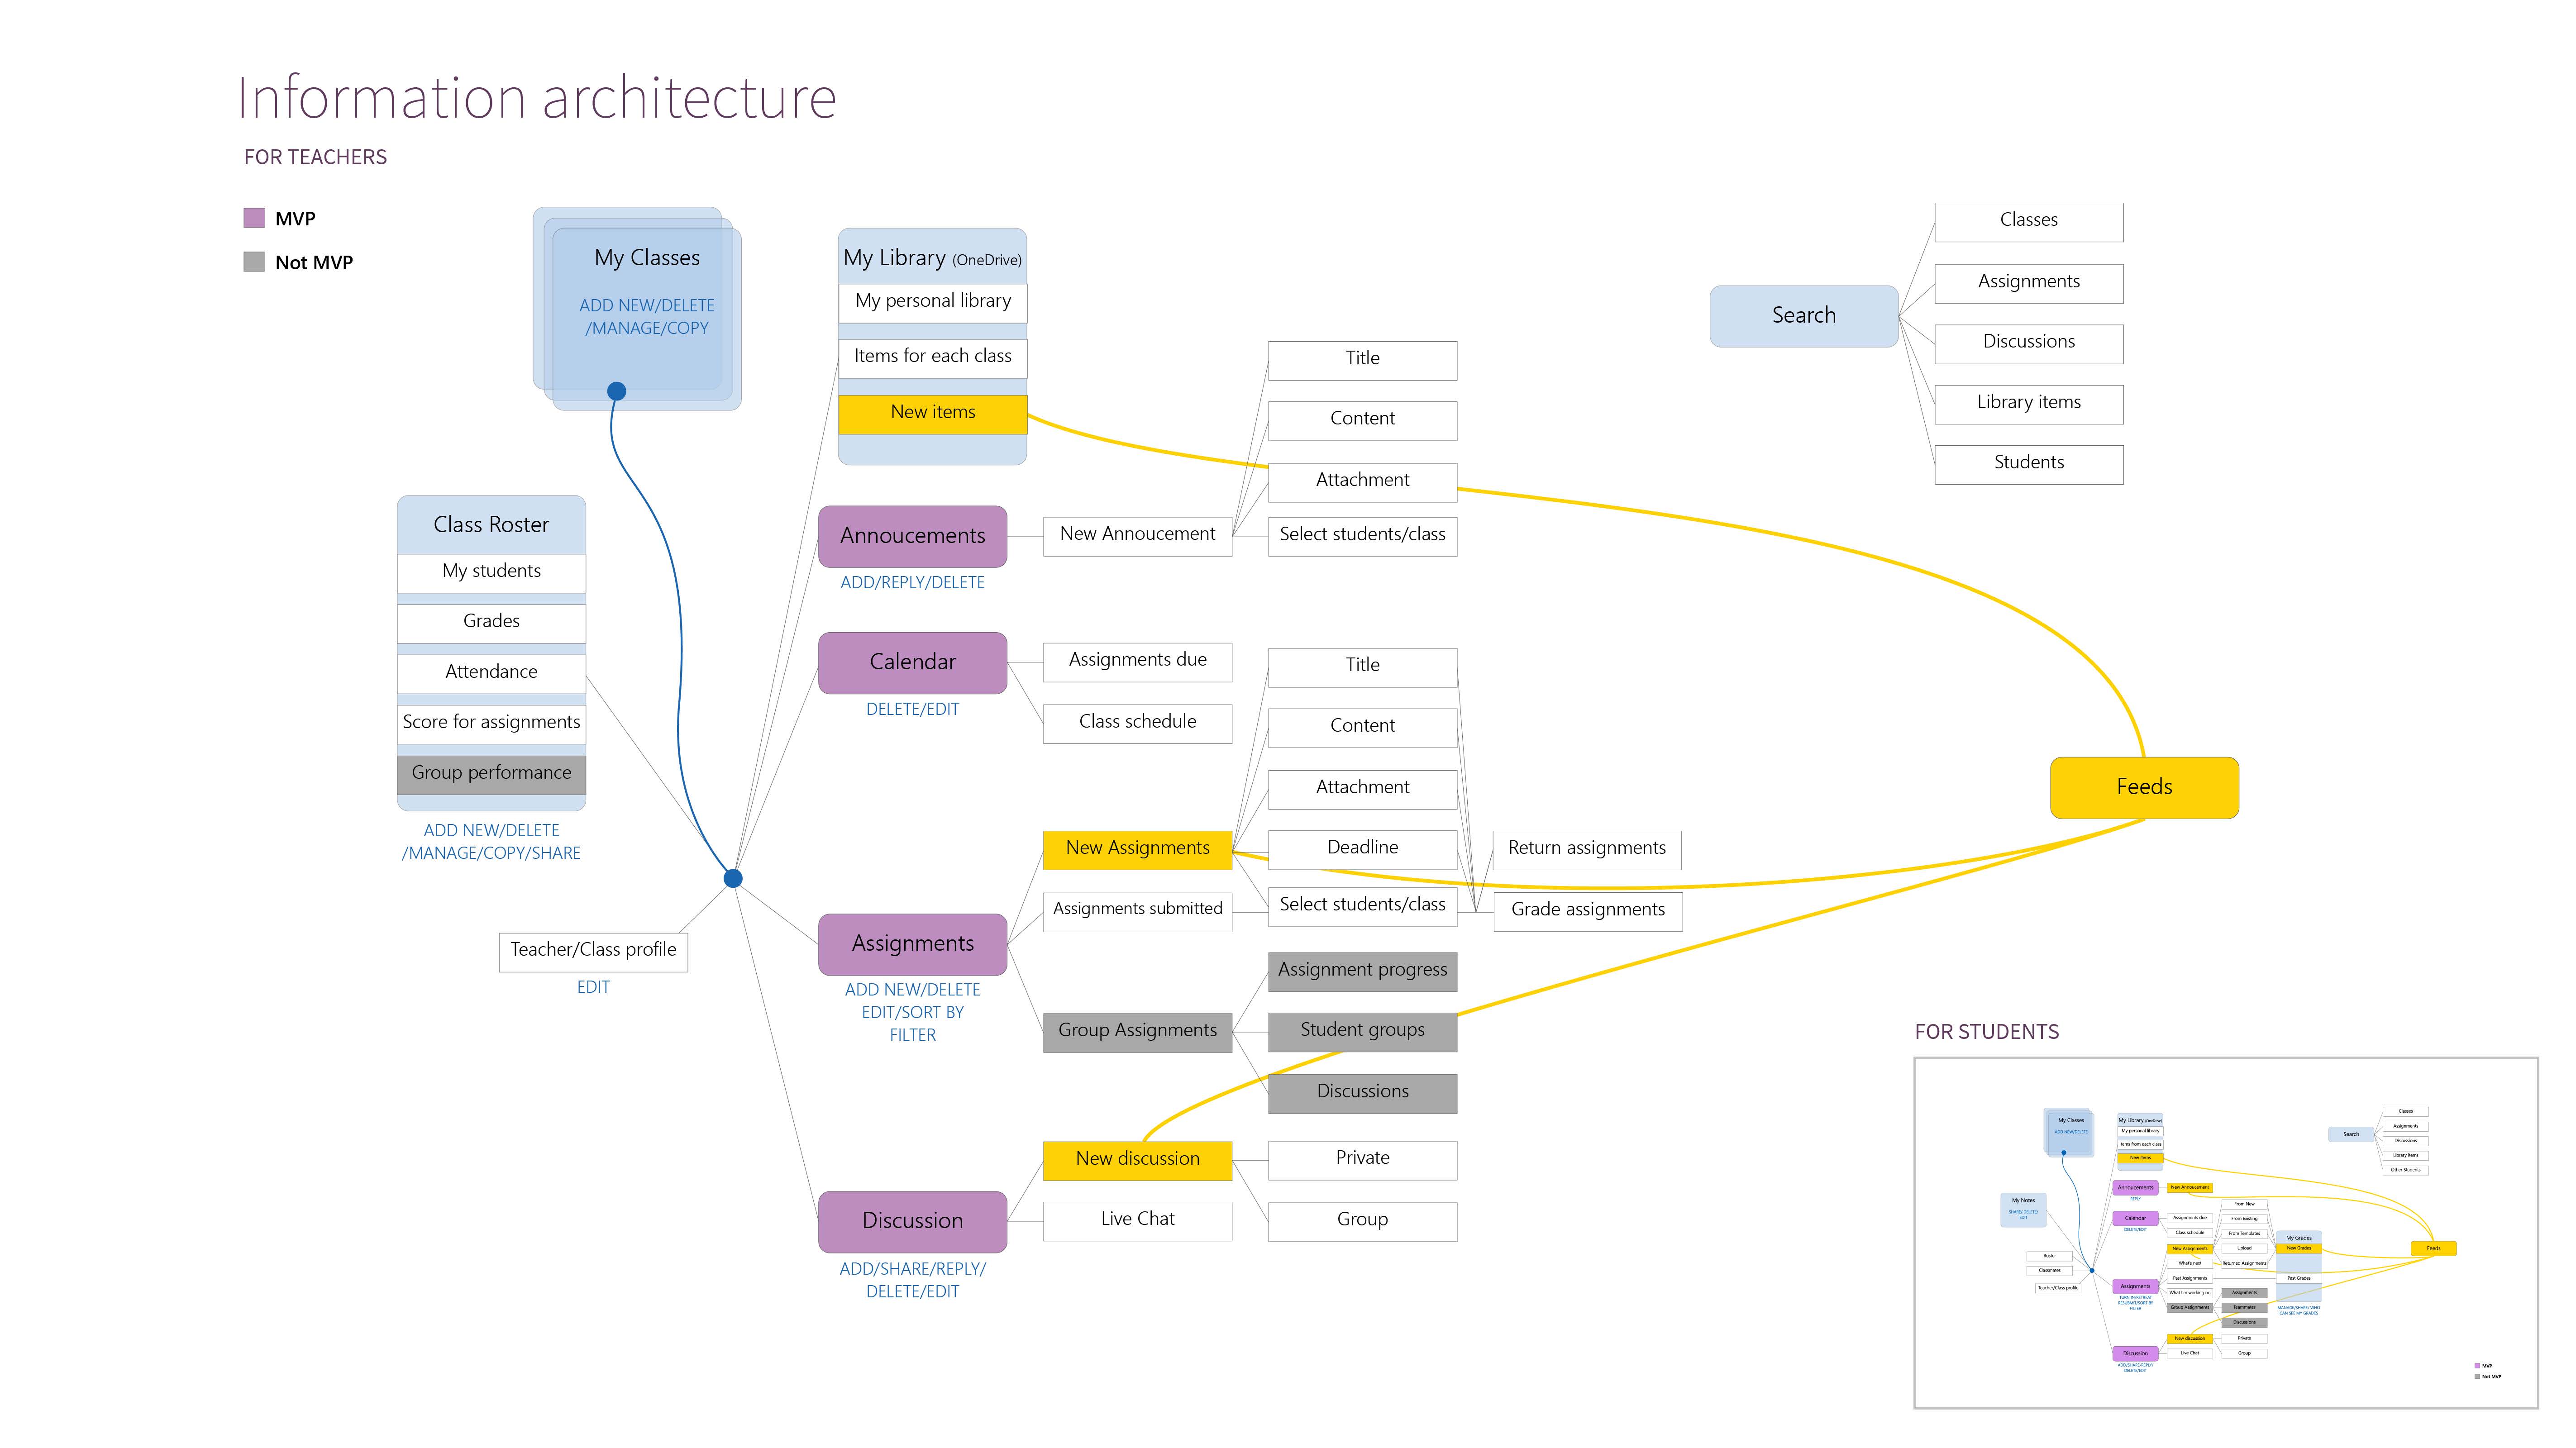The height and width of the screenshot is (1448, 2576).
Task: Select Select students/class below the Deadline box
Action: [x=1363, y=906]
